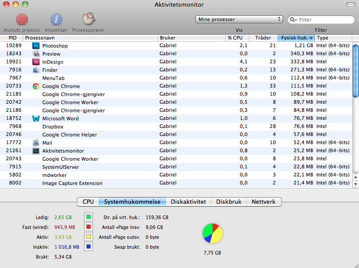Click InDesign's 4,1 CPU value
359x268 pixels.
(244, 62)
